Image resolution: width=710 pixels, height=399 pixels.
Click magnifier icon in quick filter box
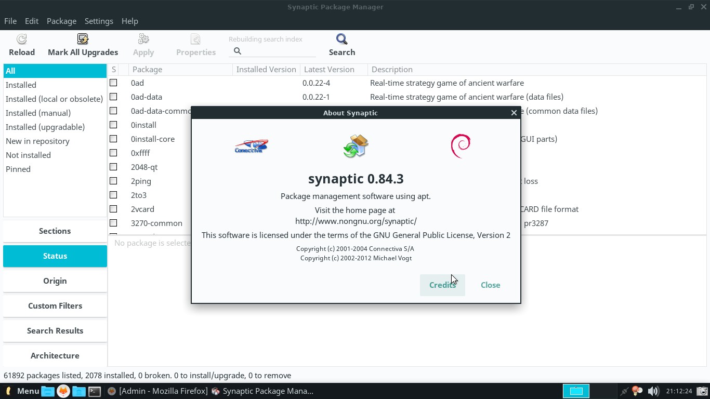point(238,51)
